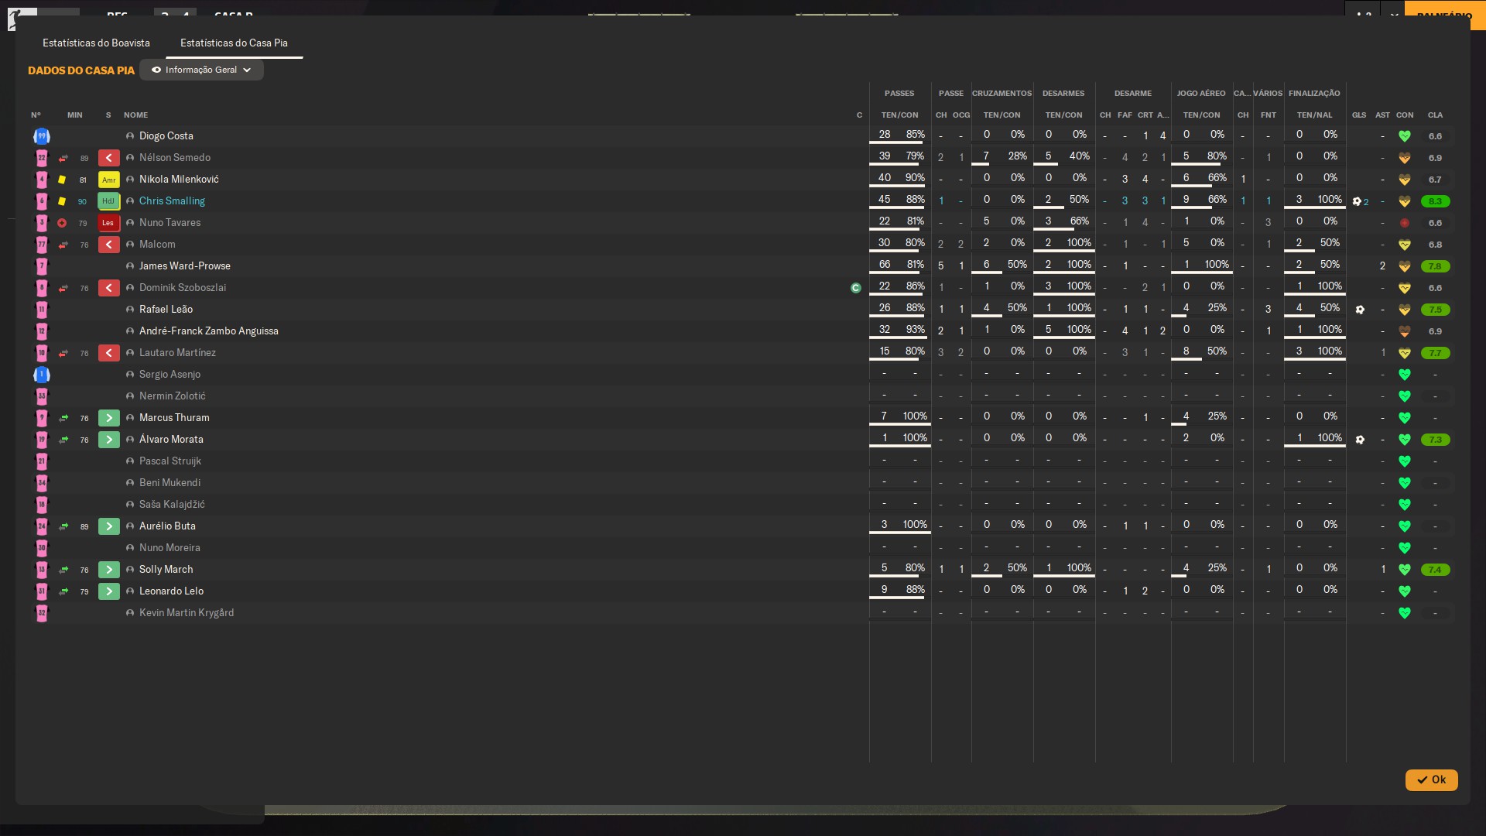Sort by the GLS column header
This screenshot has width=1486, height=836.
[1359, 115]
